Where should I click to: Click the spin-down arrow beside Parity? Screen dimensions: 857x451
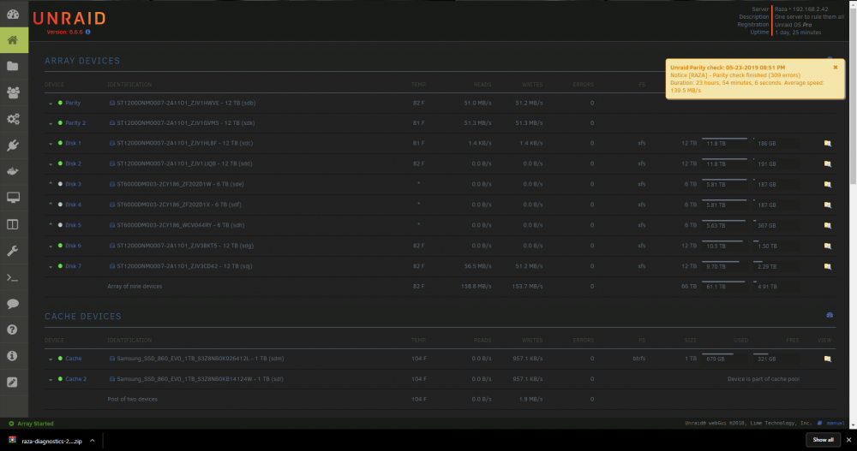[51, 104]
